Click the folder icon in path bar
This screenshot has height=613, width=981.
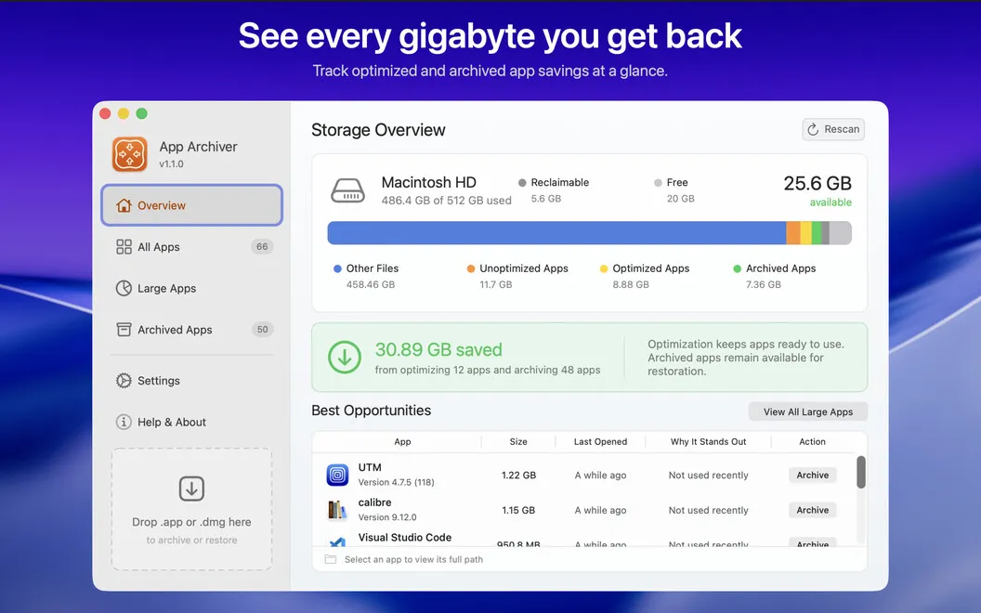[331, 559]
